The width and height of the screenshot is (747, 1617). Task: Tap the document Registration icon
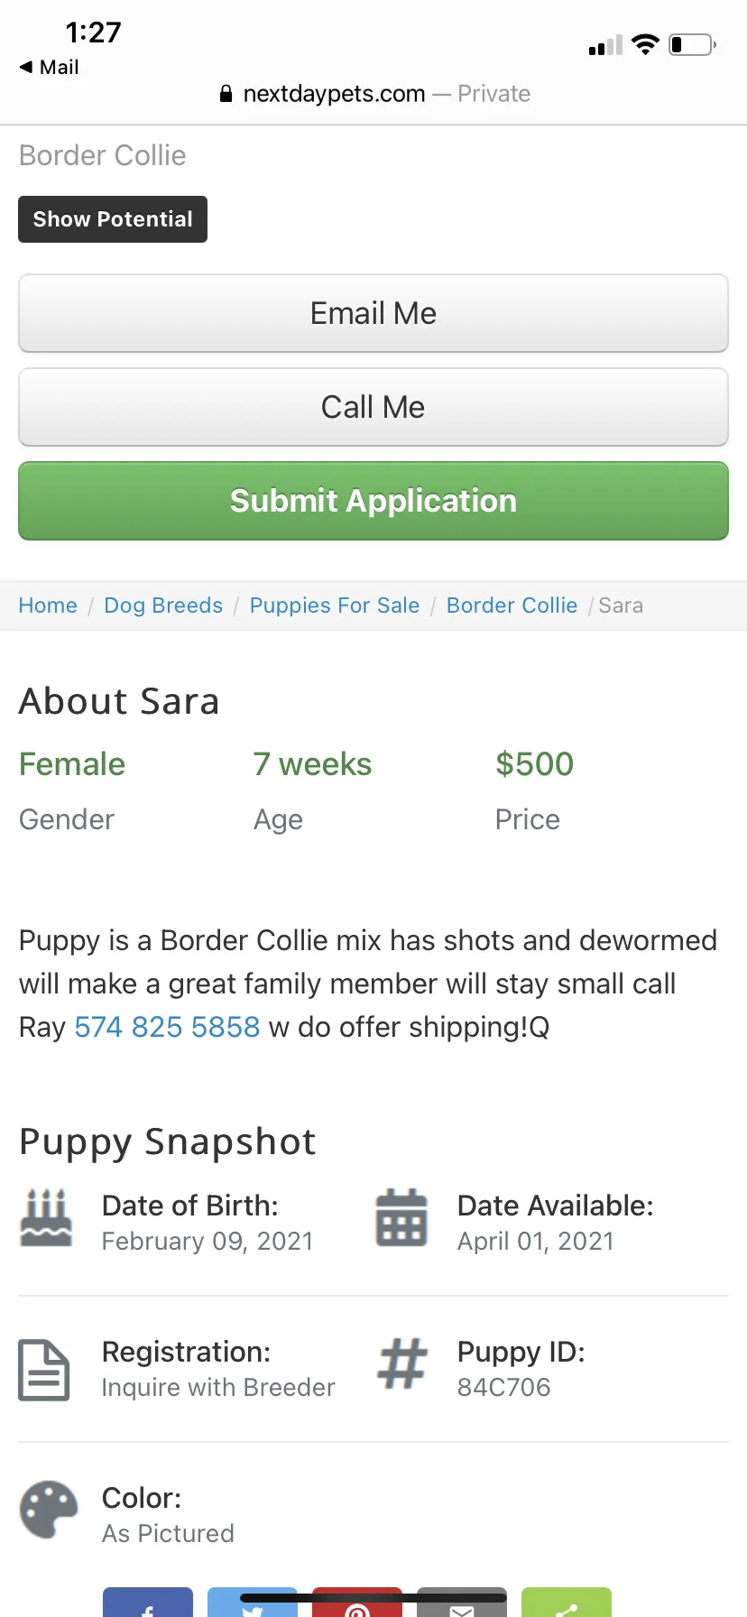pos(44,1370)
